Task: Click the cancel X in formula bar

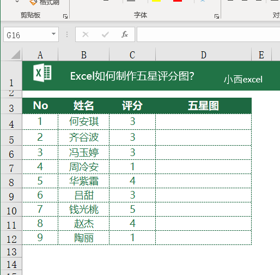Action: coord(86,34)
